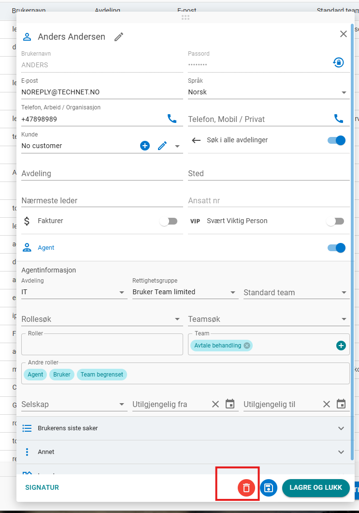Add a new customer with plus icon
359x513 pixels.
145,146
